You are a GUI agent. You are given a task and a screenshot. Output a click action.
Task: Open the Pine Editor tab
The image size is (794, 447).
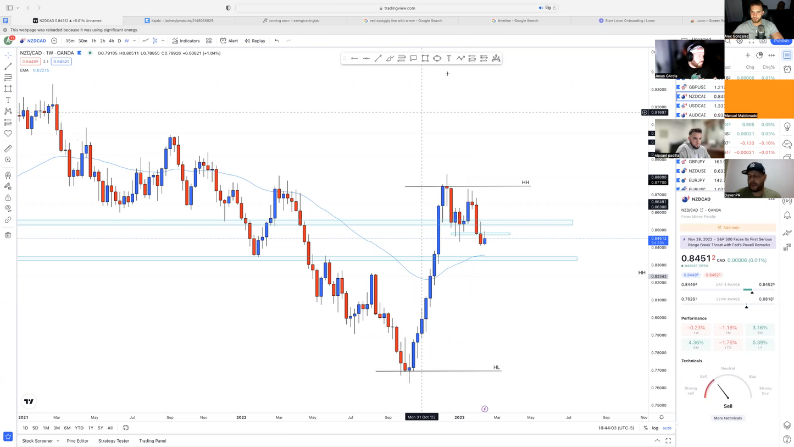(77, 441)
